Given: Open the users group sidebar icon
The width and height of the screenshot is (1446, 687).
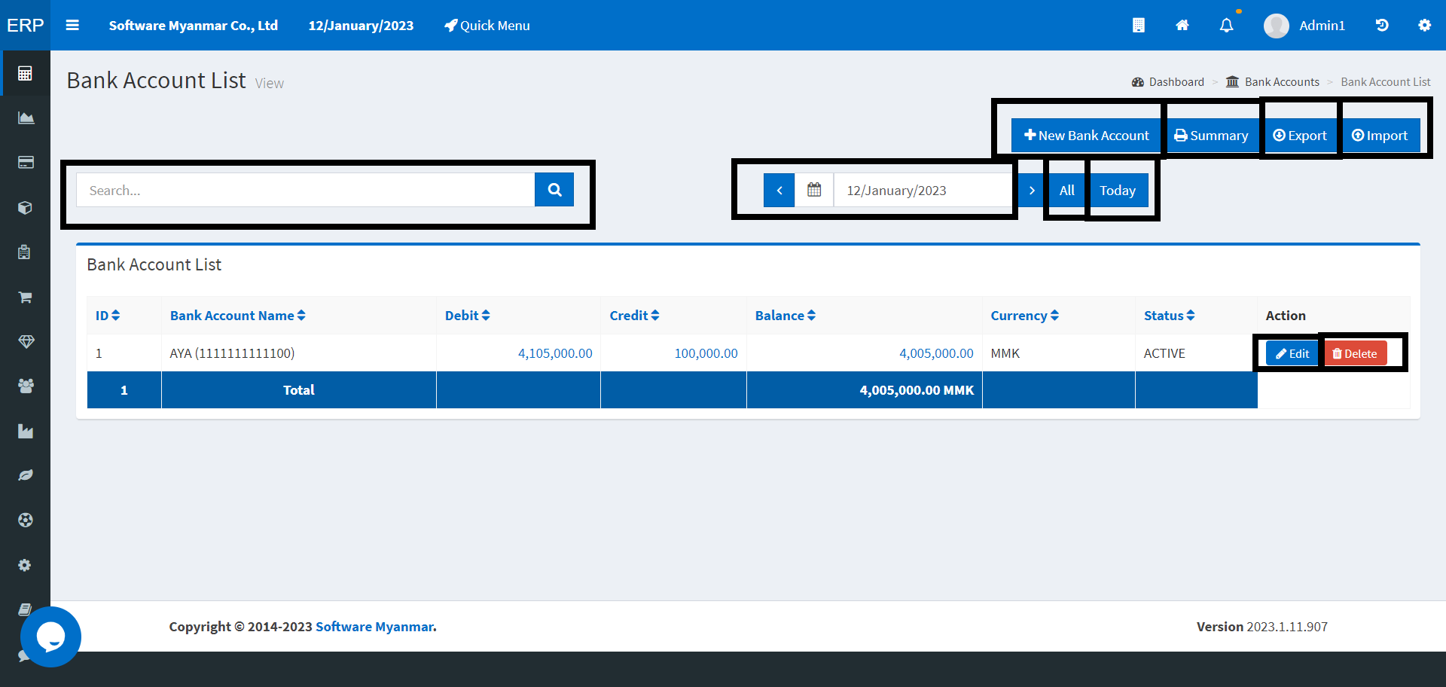Looking at the screenshot, I should 26,386.
